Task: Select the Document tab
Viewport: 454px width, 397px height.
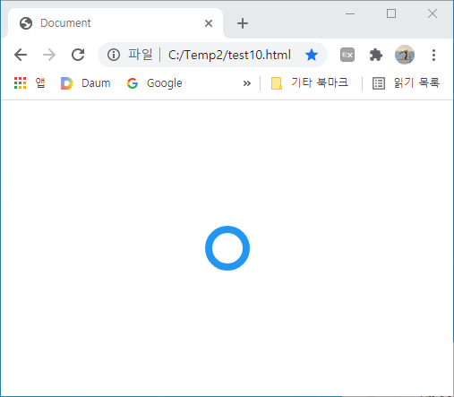Action: click(115, 23)
